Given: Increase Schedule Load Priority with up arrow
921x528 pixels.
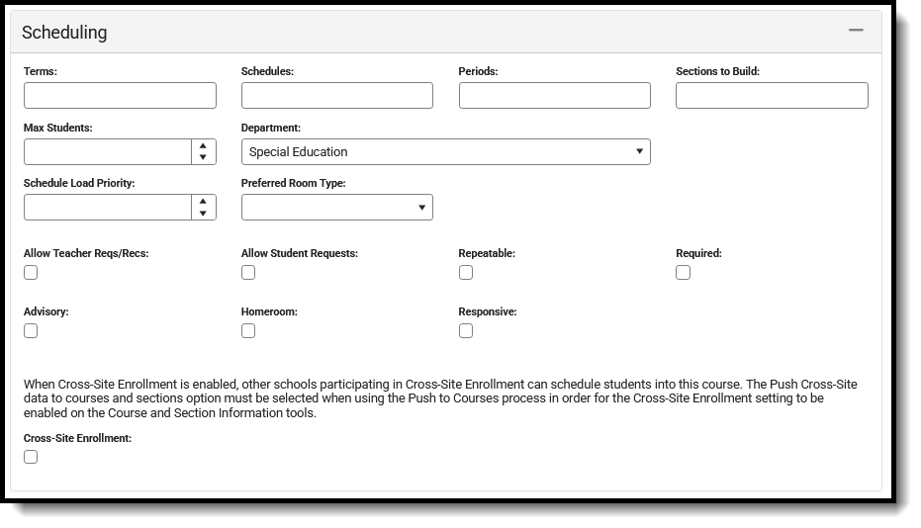Looking at the screenshot, I should (203, 201).
